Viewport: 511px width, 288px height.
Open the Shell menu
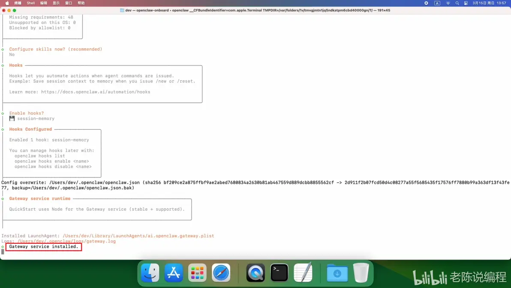[x=30, y=3]
